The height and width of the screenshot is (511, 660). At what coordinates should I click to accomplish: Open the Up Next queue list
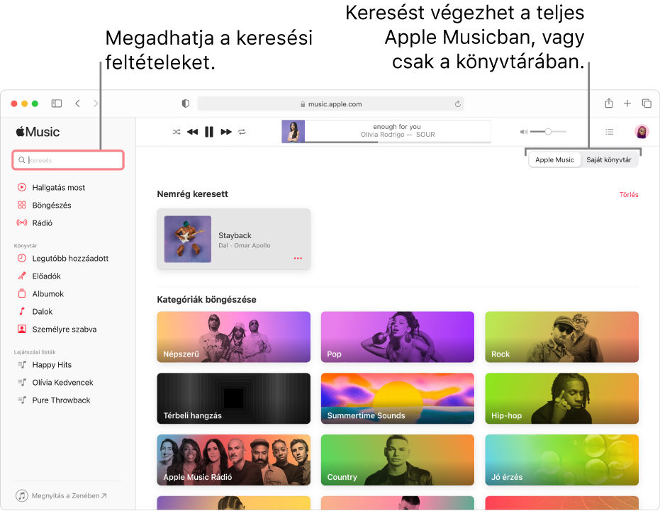(609, 132)
